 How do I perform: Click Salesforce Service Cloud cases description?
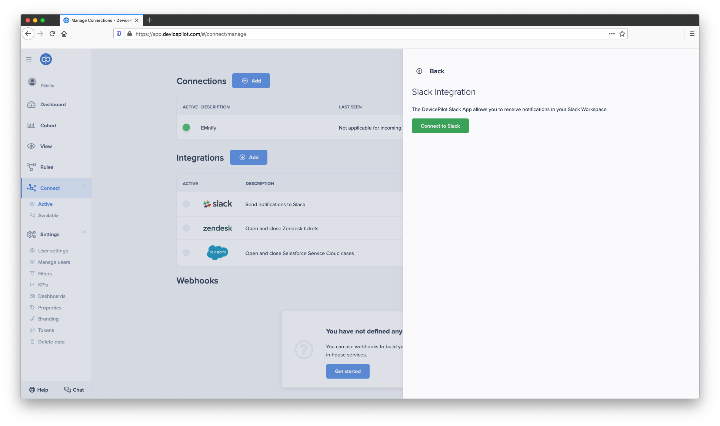pyautogui.click(x=300, y=253)
